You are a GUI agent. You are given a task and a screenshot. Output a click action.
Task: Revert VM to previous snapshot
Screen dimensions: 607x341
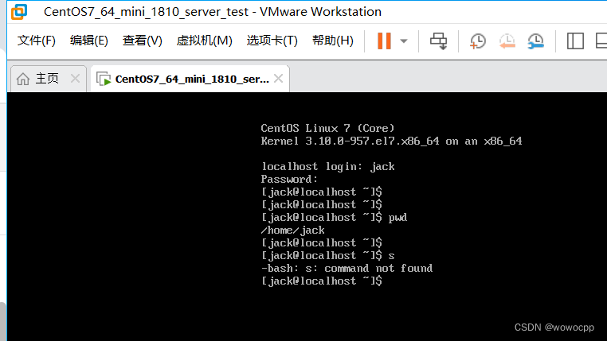click(x=507, y=41)
